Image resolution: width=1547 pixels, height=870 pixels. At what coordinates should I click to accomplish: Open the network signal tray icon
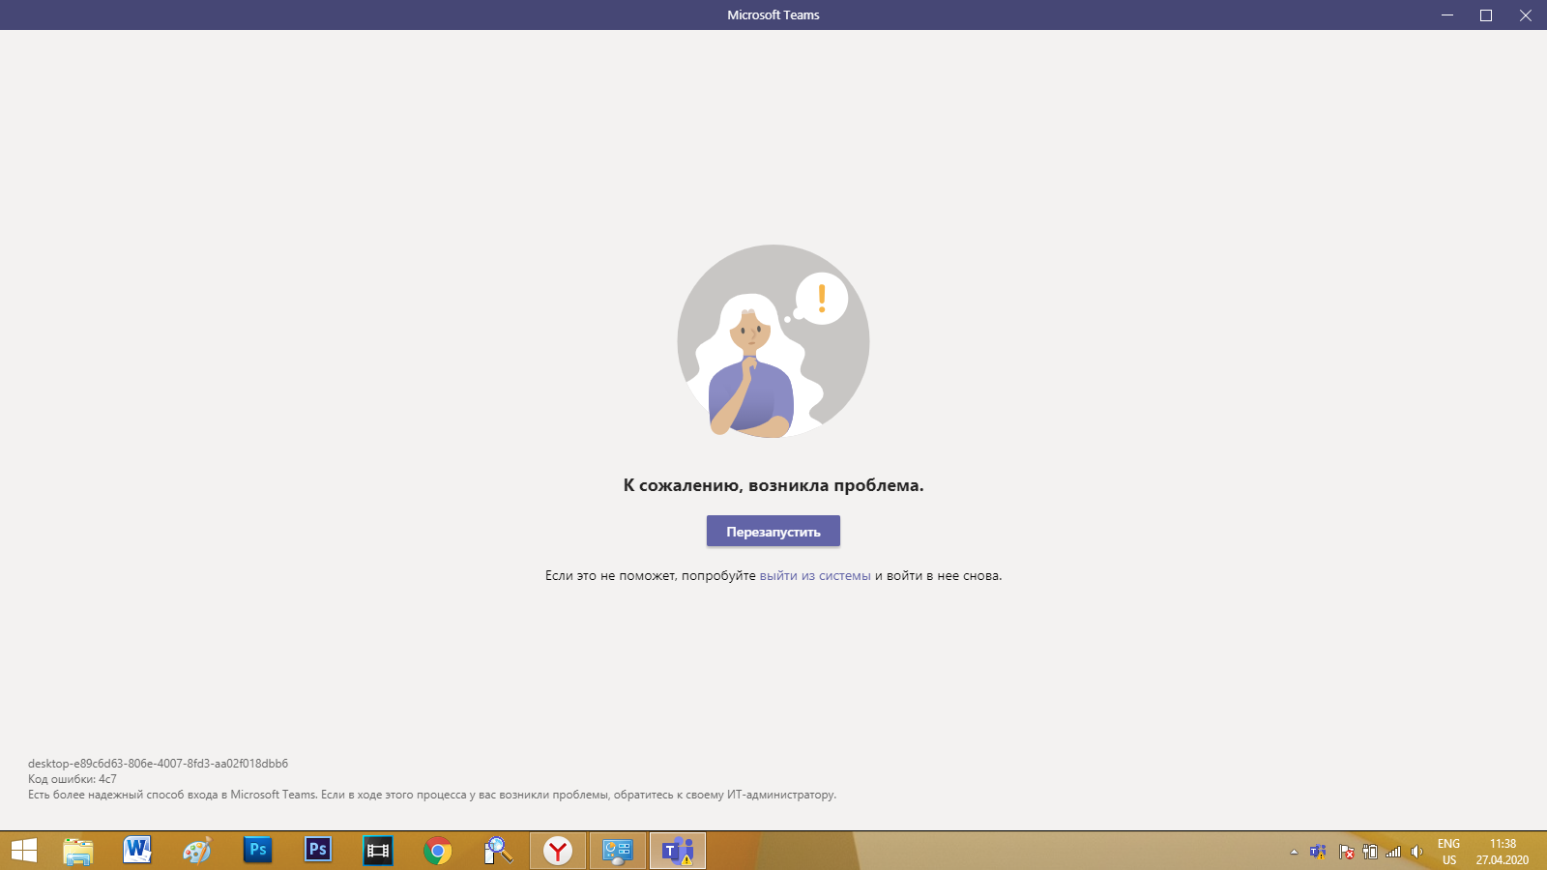pos(1393,852)
